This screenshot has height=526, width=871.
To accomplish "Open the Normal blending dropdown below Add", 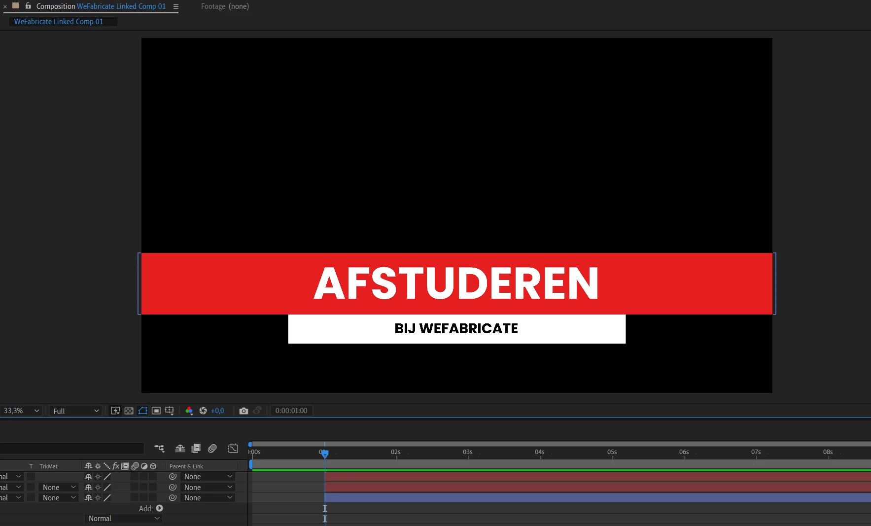I will 123,519.
